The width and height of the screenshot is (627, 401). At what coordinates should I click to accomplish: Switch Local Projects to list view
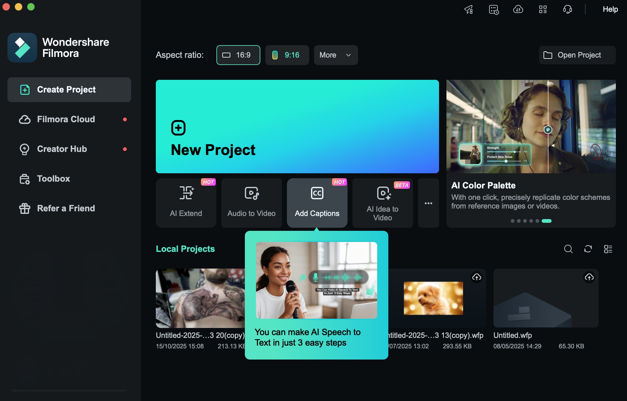point(608,249)
